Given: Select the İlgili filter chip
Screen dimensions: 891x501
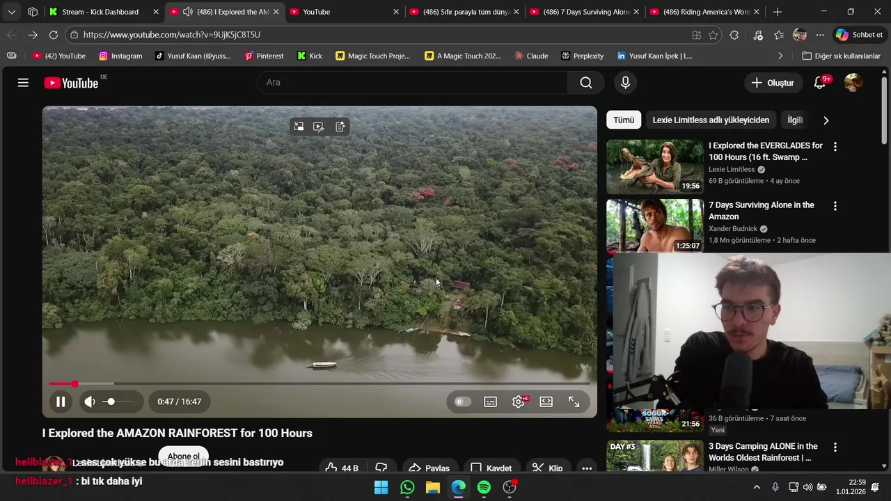Looking at the screenshot, I should [795, 120].
